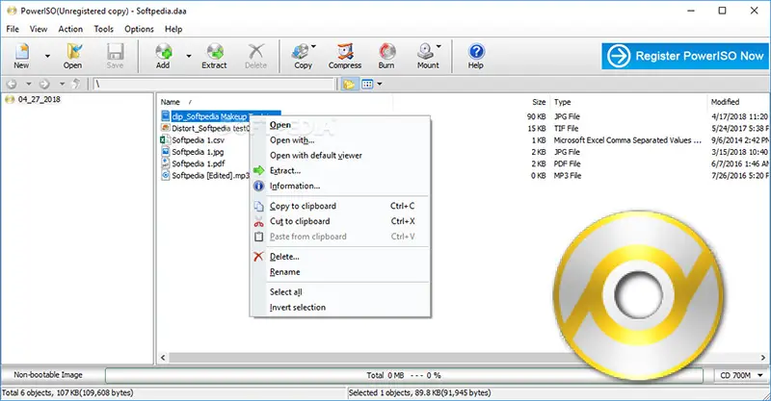The image size is (771, 401).
Task: Open the view mode dropdown arrow
Action: click(379, 84)
